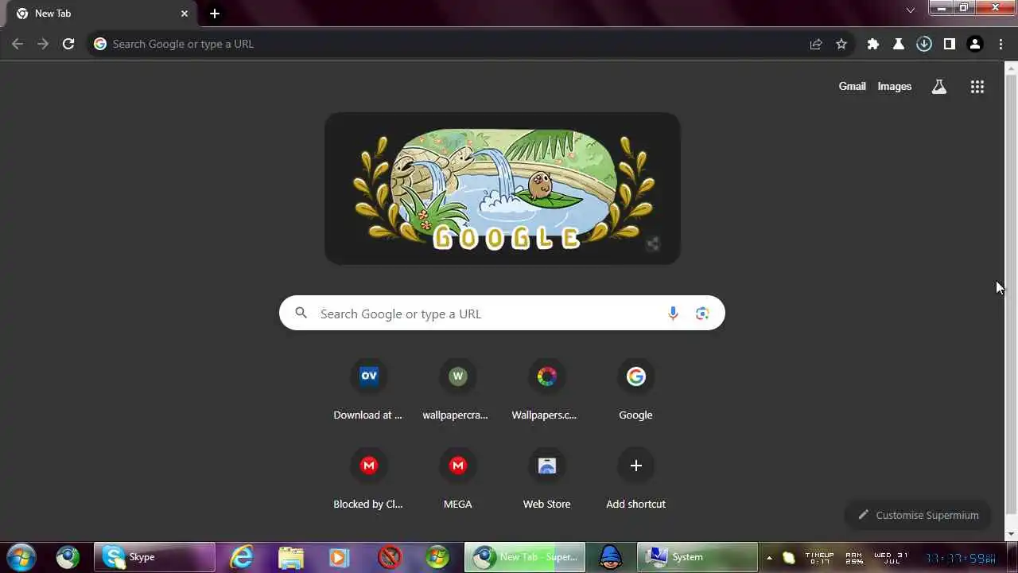Screen dimensions: 1018x573
Task: Open the Wallpapers.c... shortcut
Action: click(x=546, y=390)
